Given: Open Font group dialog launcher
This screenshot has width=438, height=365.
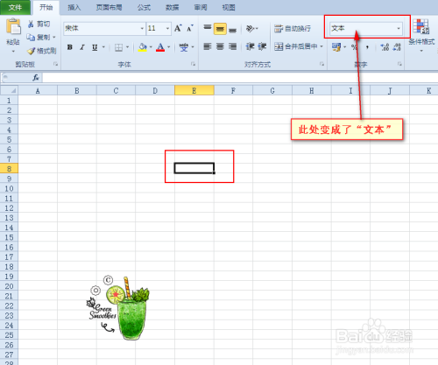Looking at the screenshot, I should click(193, 64).
